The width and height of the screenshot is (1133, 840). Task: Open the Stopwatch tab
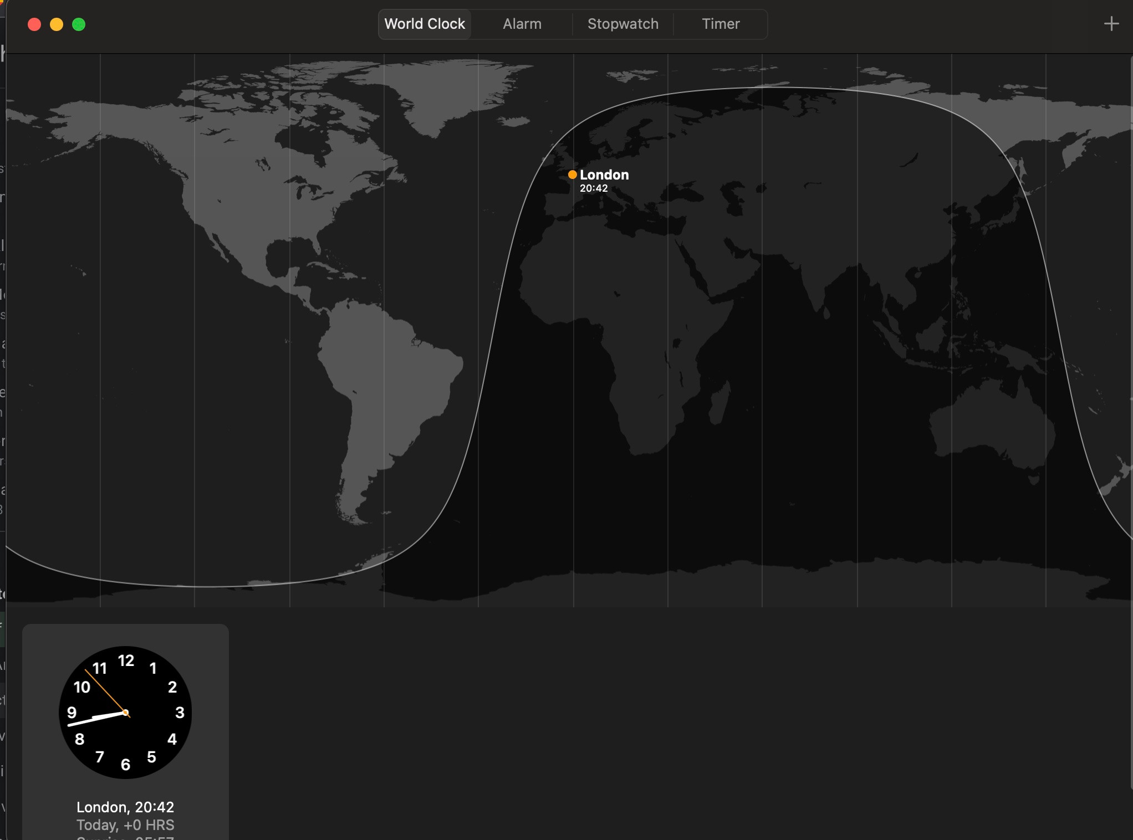(x=622, y=24)
